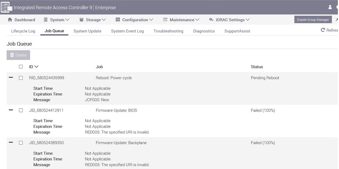Click the Dashboard home icon
The image size is (339, 169).
10,20
